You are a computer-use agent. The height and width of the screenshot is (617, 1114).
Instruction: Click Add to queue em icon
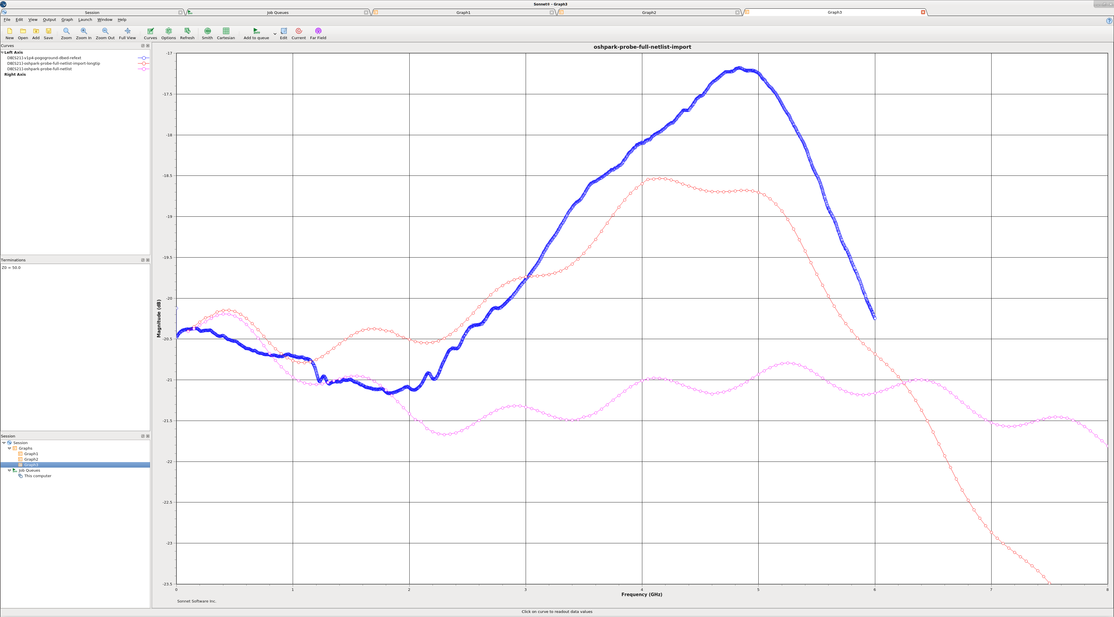pos(256,31)
